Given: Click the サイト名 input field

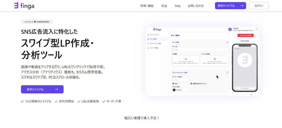Looking at the screenshot, I should point(200,50).
